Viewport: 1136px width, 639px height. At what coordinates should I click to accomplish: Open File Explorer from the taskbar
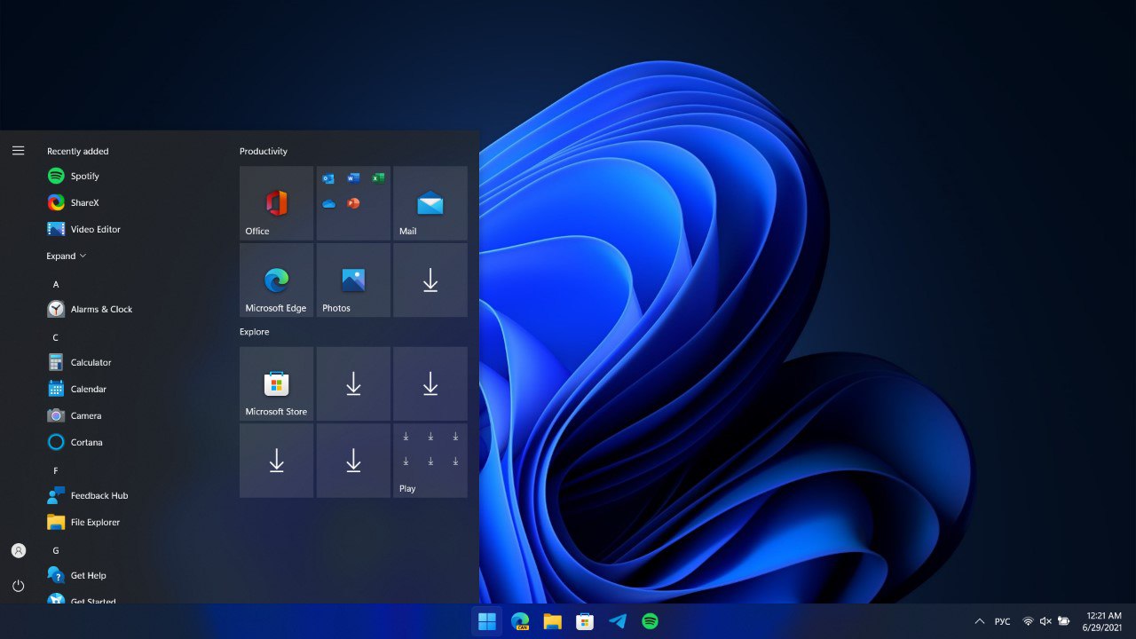(552, 621)
